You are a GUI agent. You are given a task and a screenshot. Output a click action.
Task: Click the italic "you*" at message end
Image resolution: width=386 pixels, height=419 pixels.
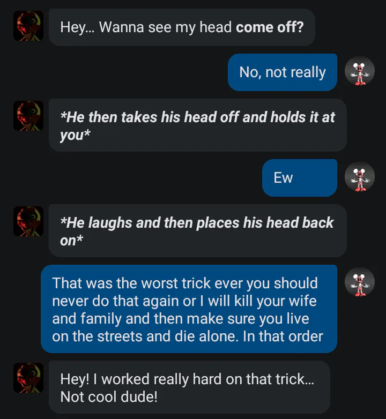pyautogui.click(x=75, y=134)
